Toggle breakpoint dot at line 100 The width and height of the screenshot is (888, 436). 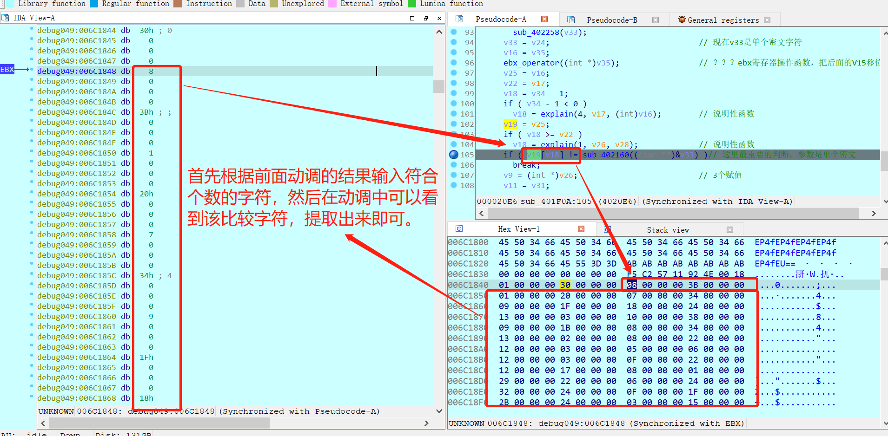(454, 103)
